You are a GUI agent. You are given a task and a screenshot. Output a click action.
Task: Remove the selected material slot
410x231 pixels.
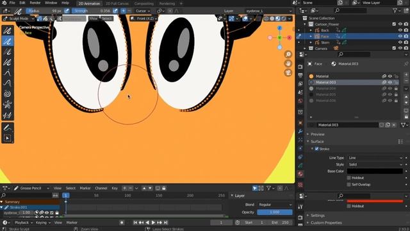(x=406, y=81)
